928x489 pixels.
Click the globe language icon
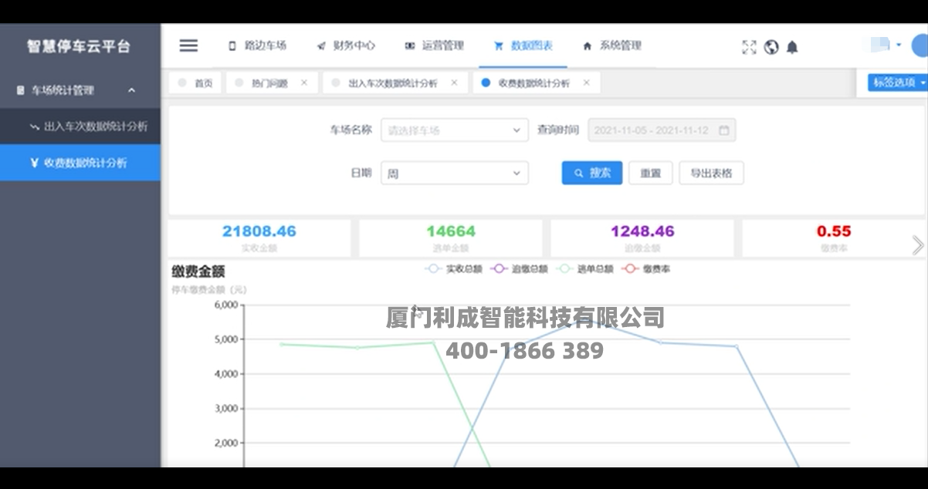click(x=771, y=47)
